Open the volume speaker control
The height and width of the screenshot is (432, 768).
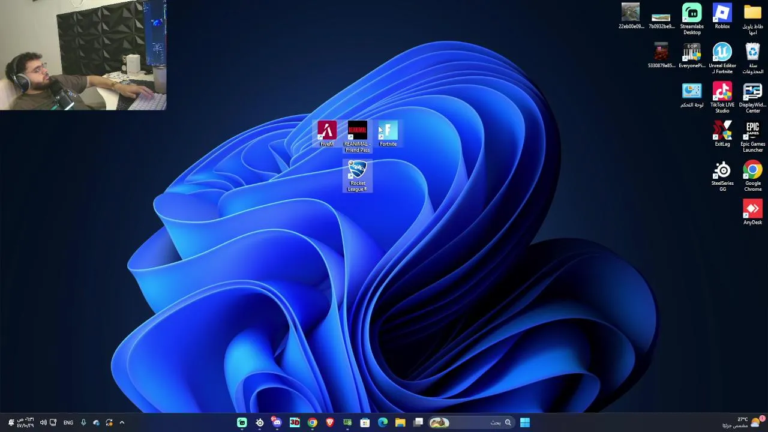click(x=43, y=422)
